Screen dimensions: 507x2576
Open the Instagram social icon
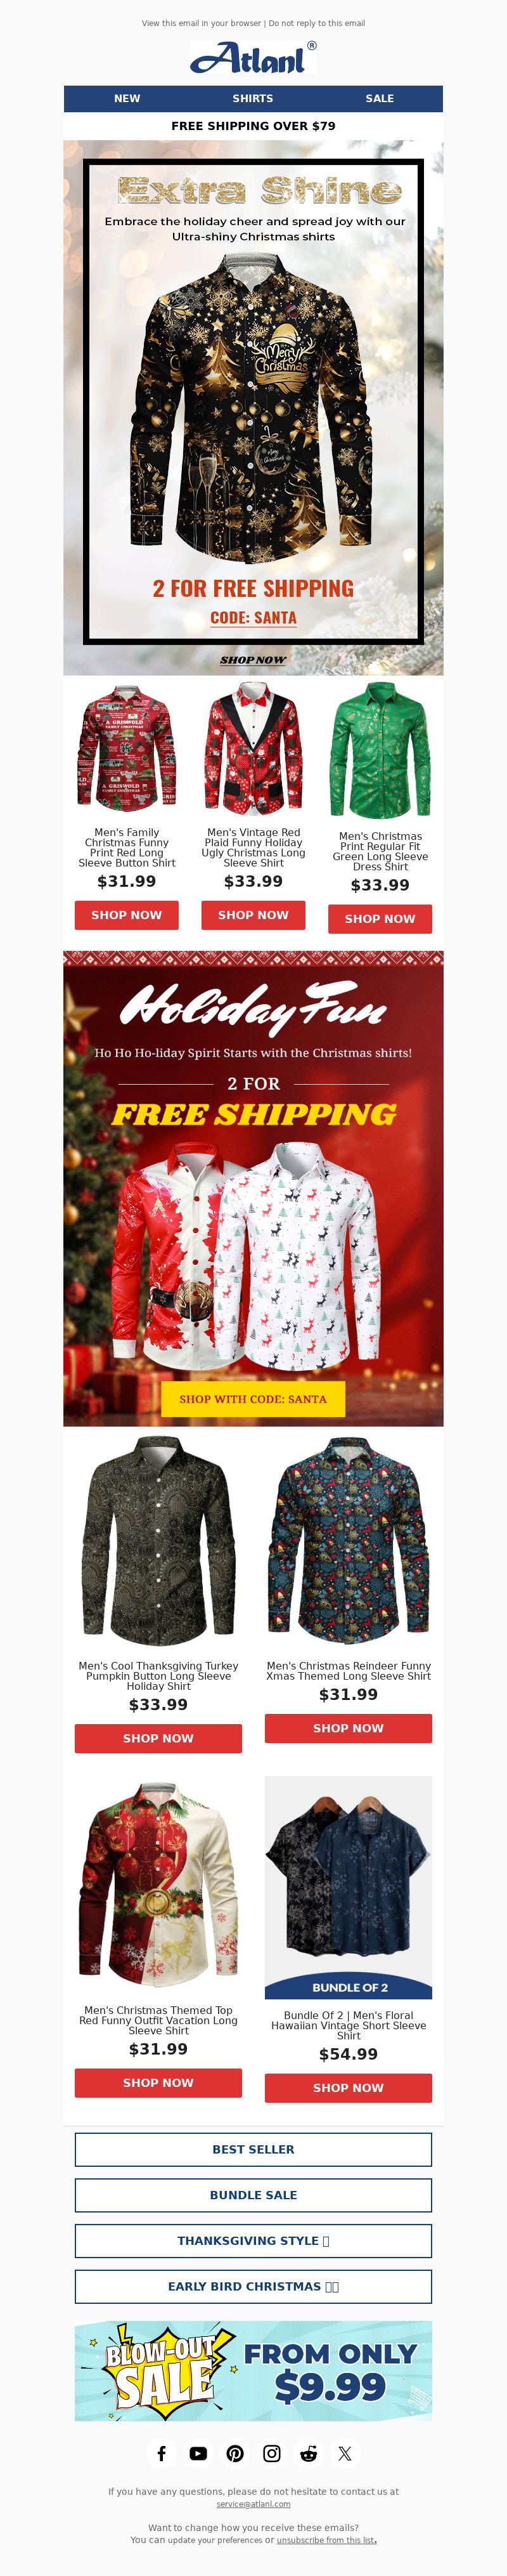tap(272, 2453)
